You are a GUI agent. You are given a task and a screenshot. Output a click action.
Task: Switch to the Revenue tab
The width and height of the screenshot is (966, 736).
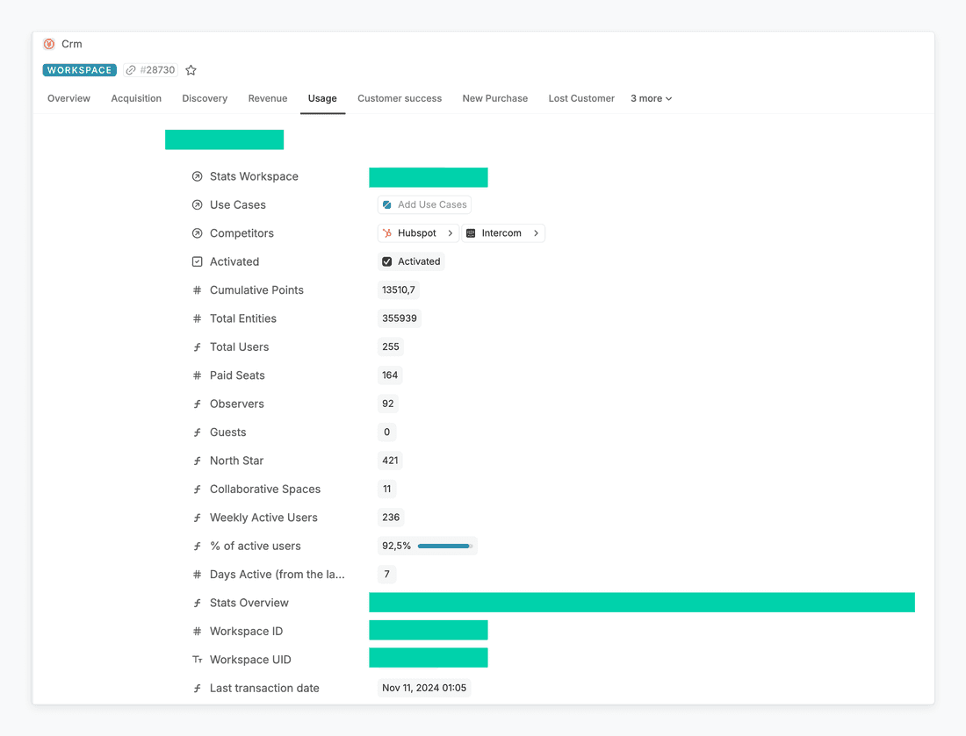pyautogui.click(x=268, y=98)
